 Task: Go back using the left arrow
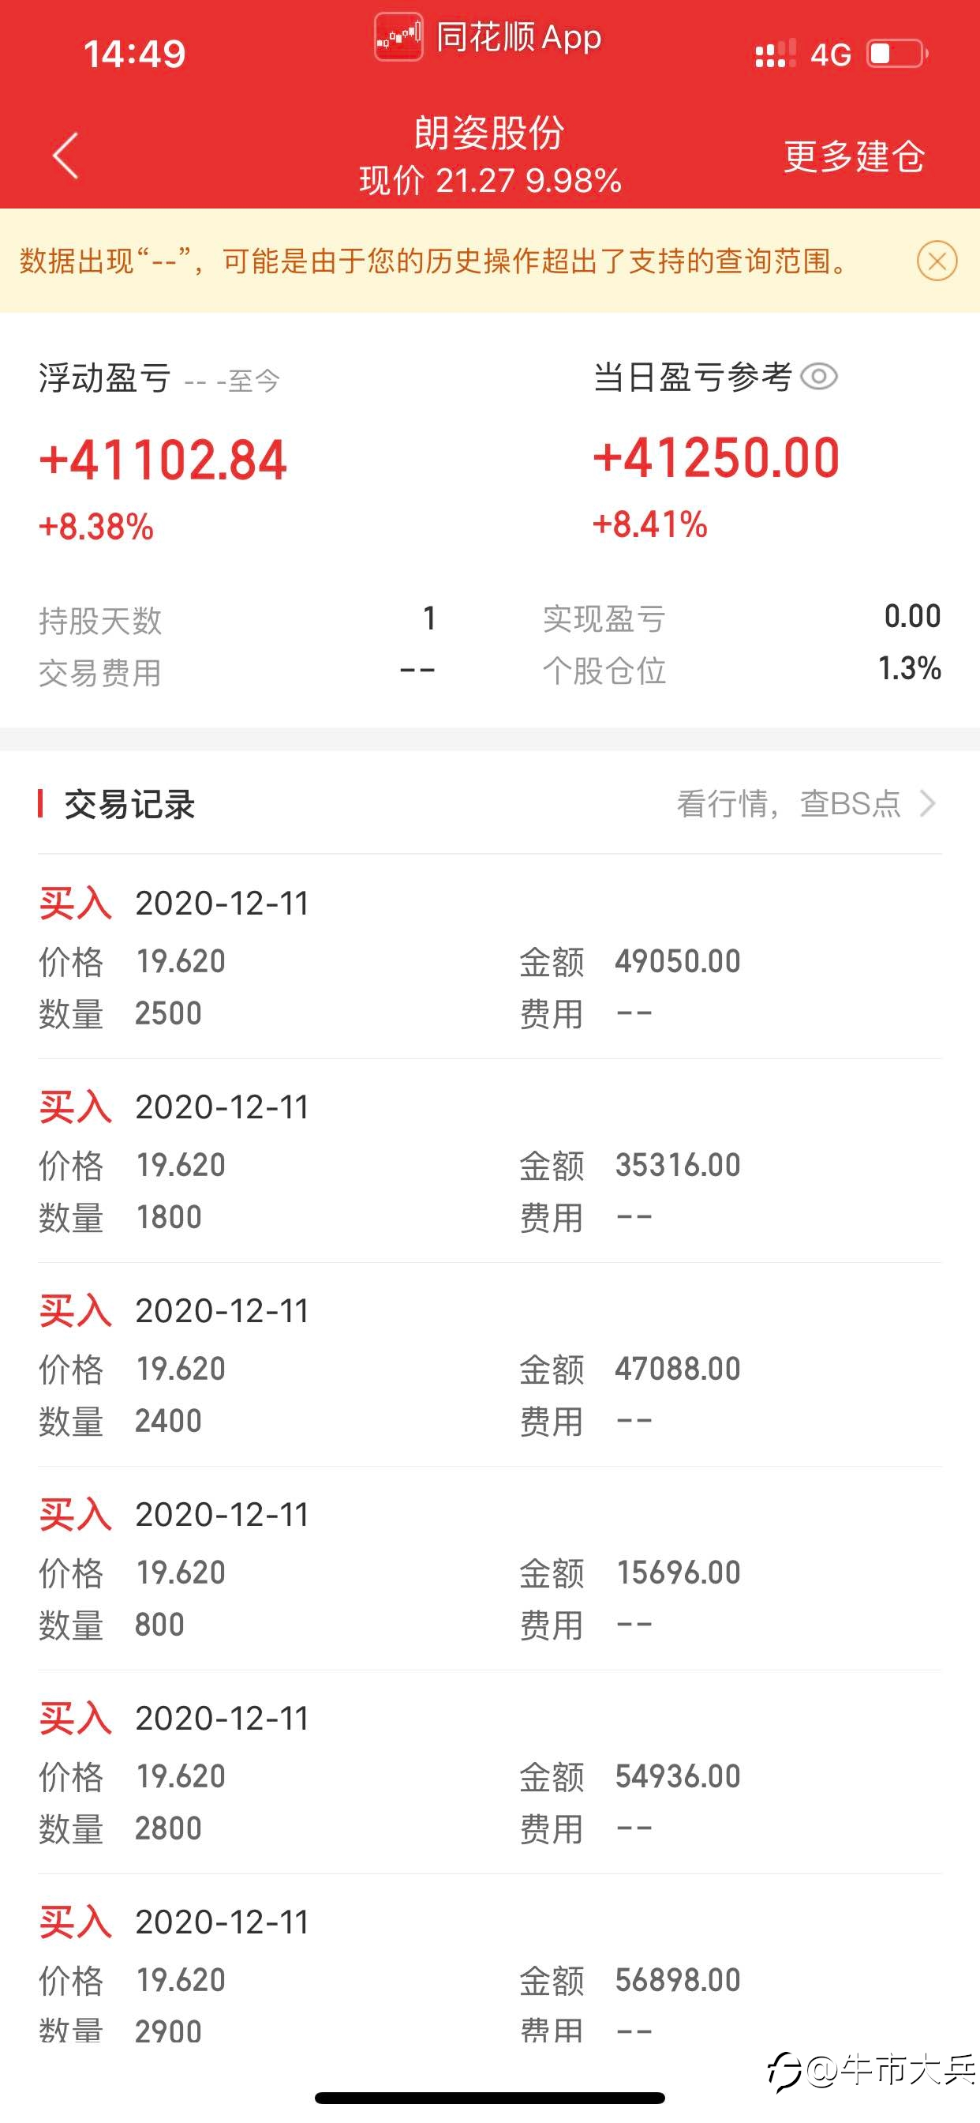point(65,155)
